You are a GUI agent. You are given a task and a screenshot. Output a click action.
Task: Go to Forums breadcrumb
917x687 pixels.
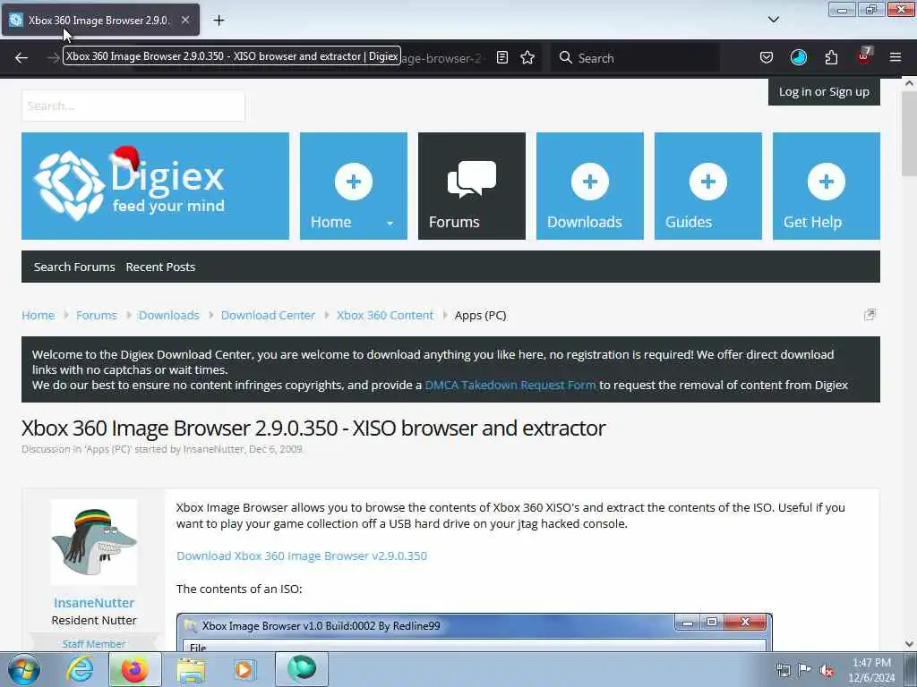[97, 316]
